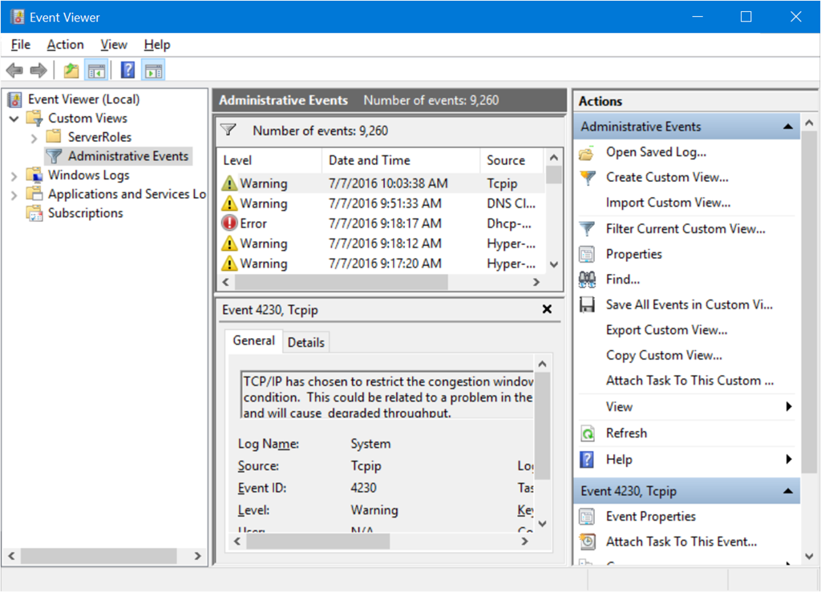The height and width of the screenshot is (592, 821).
Task: Click the Attach Task To This Event icon
Action: pos(588,542)
